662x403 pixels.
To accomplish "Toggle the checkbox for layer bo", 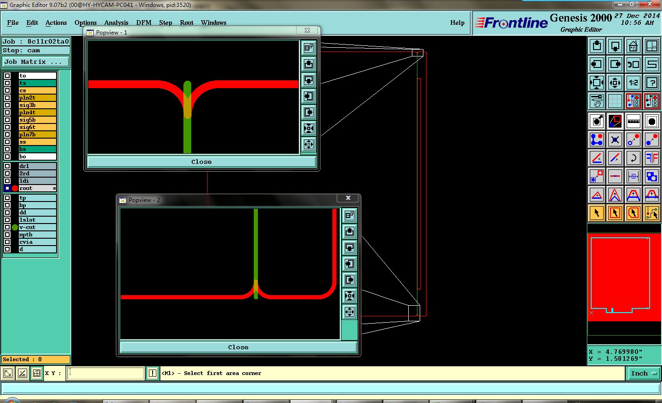I will tap(7, 157).
